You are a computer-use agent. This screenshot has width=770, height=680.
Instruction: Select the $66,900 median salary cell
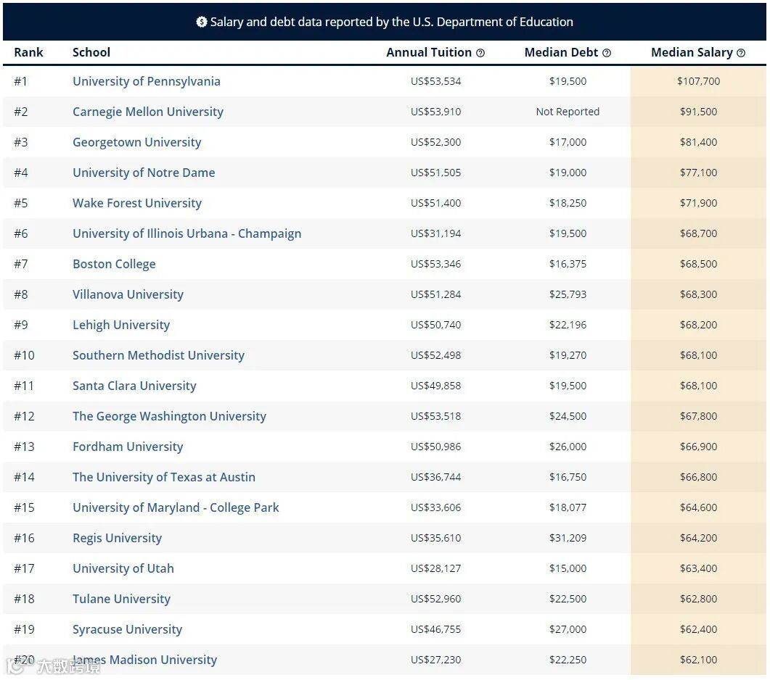[698, 447]
